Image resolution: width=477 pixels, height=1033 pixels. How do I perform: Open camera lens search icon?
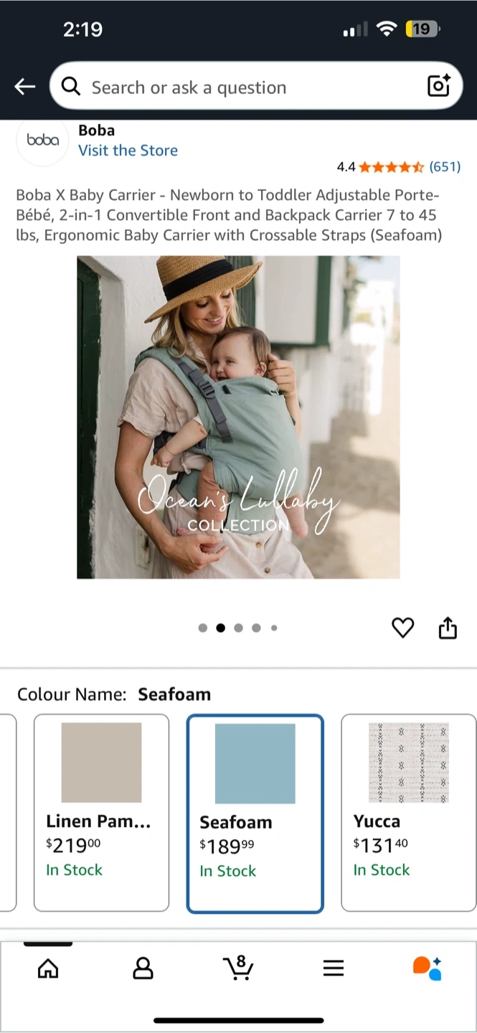click(438, 86)
